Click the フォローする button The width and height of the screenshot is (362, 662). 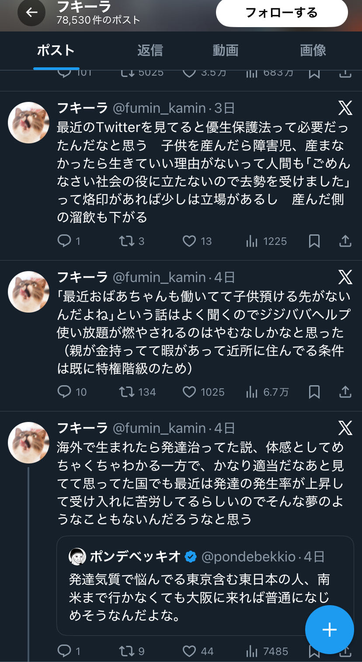[282, 13]
